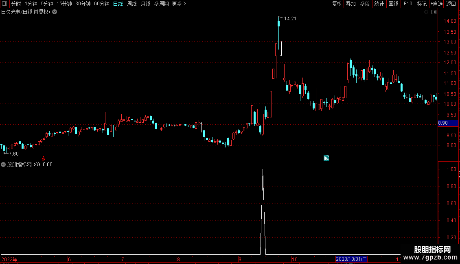
Task: Select the 1分钟 period tab
Action: [x=31, y=4]
